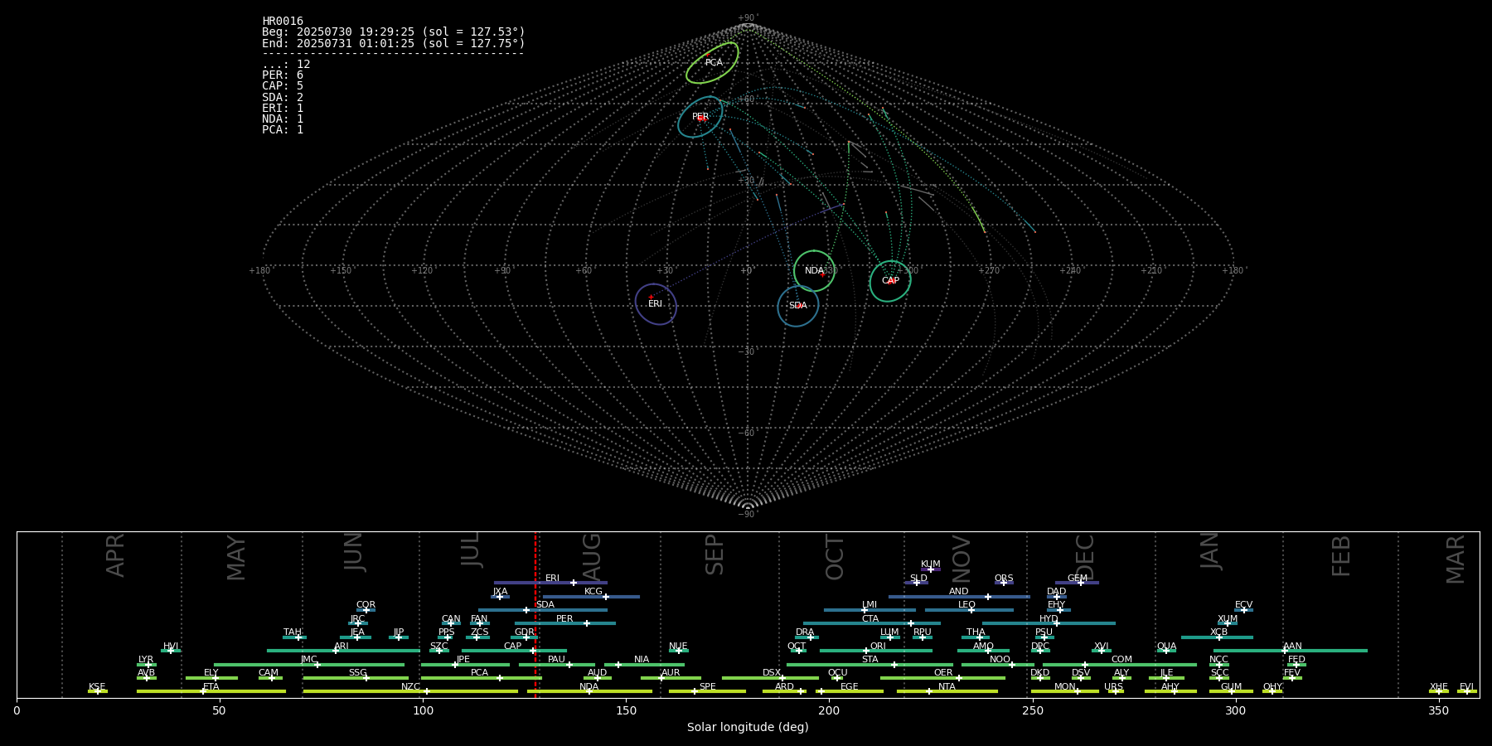Image resolution: width=1492 pixels, height=746 pixels.
Task: Click the OCT month label on the timeline
Action: pyautogui.click(x=836, y=557)
